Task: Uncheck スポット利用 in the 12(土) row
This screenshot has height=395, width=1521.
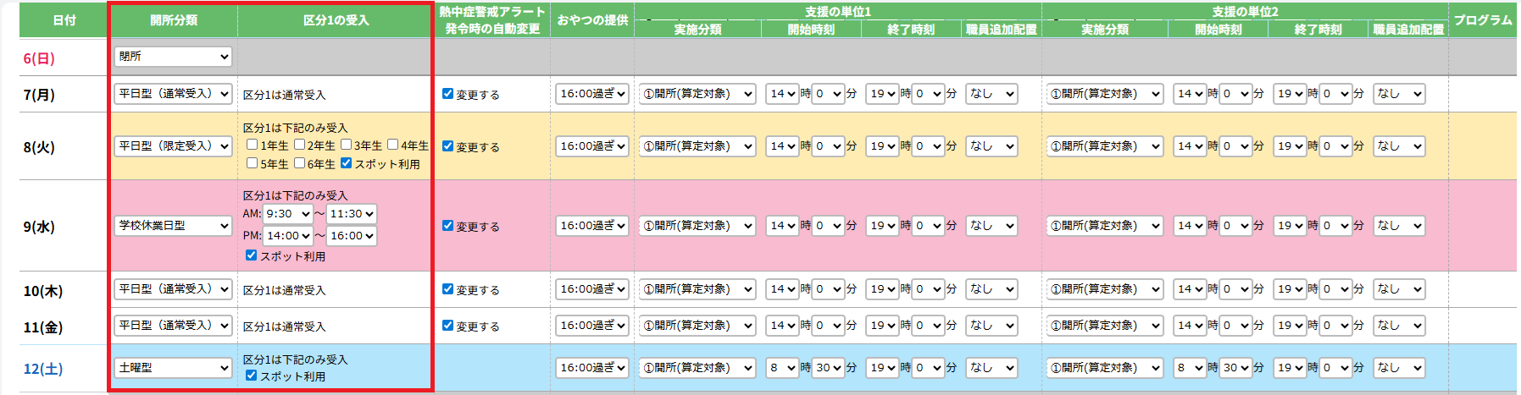Action: (x=251, y=376)
